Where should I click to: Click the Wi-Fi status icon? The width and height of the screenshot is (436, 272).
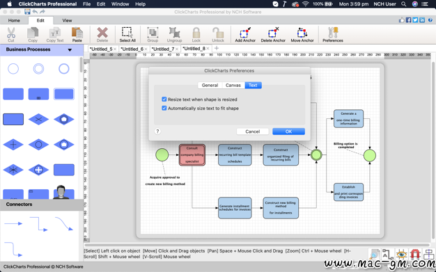coord(306,4)
